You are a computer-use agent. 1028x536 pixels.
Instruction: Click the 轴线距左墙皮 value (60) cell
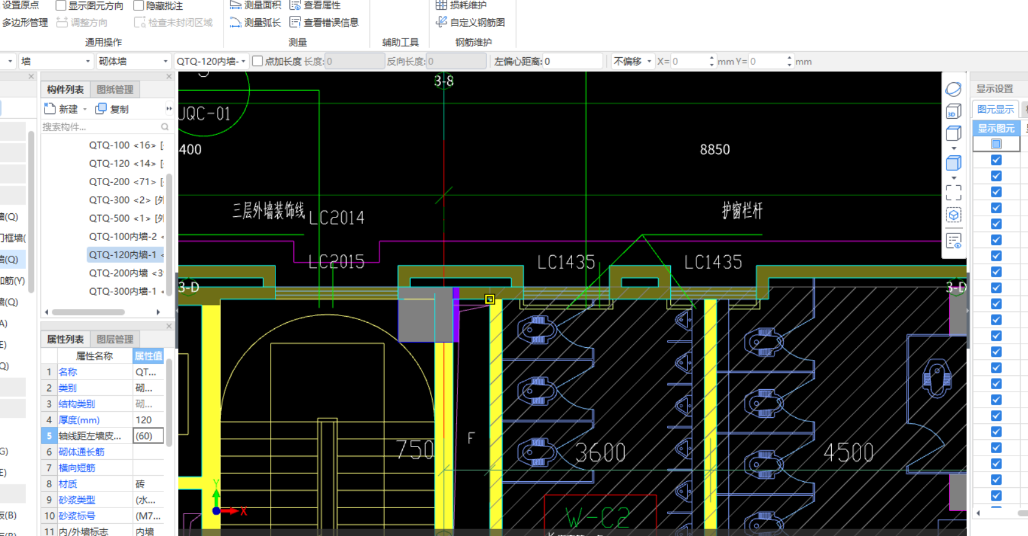(148, 436)
